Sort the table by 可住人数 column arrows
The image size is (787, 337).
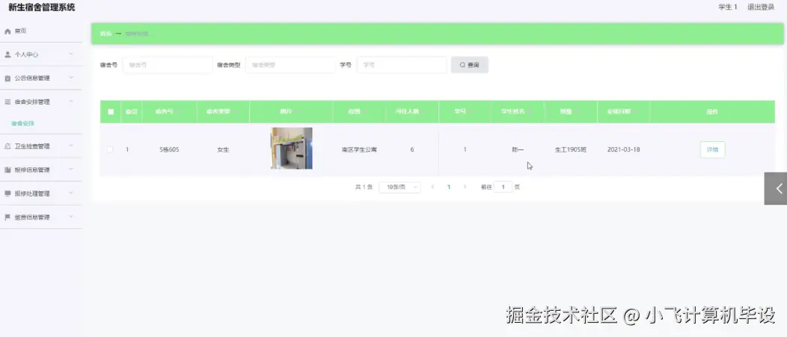point(423,112)
